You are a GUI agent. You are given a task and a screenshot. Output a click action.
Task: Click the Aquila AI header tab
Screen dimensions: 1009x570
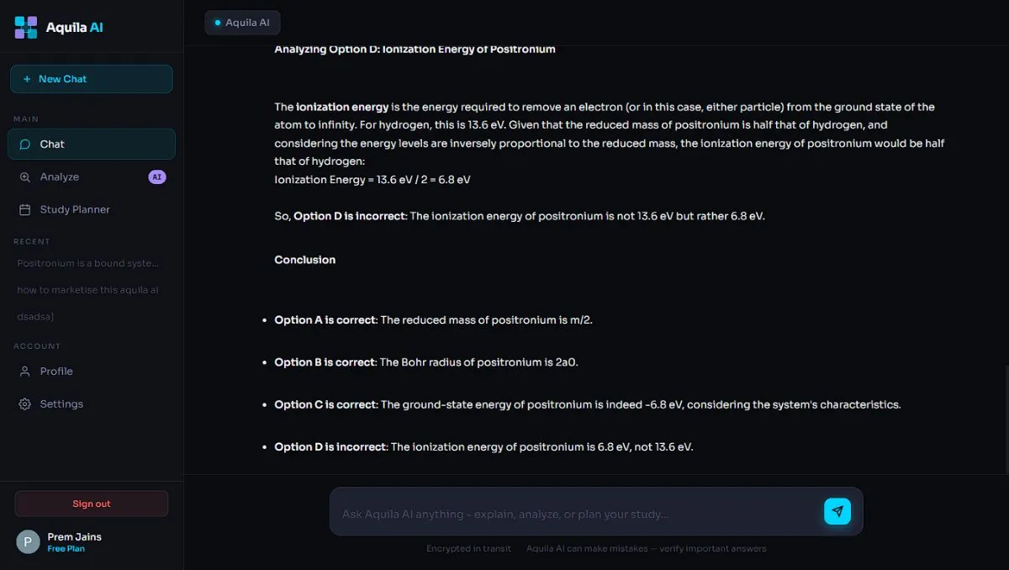click(242, 23)
